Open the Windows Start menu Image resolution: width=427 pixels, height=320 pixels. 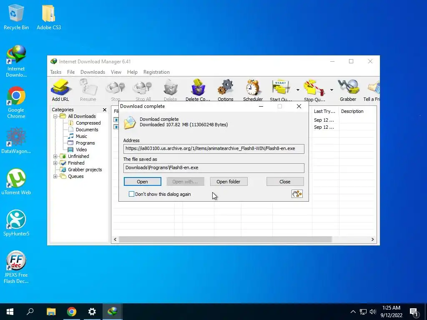tap(10, 312)
